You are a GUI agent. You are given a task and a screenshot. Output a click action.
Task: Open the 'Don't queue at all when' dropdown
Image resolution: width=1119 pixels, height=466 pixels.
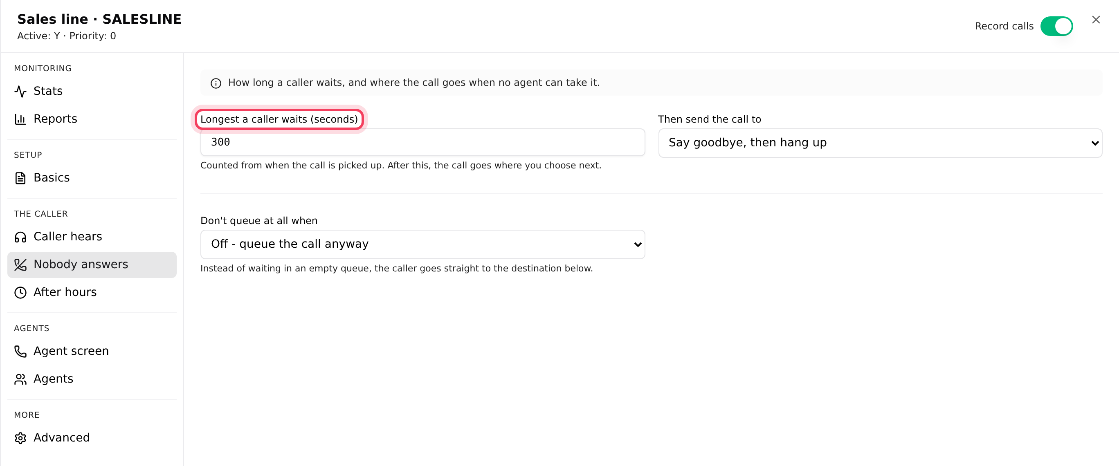click(422, 244)
